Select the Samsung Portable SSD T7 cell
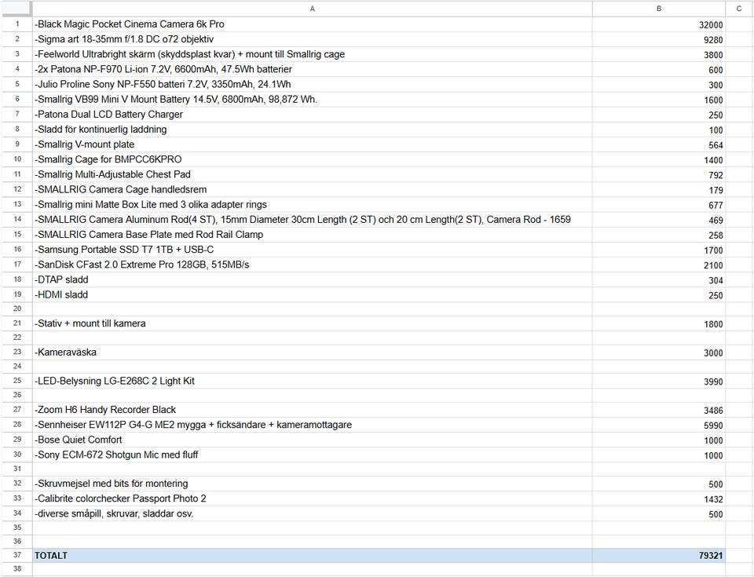This screenshot has height=577, width=754. 312,250
